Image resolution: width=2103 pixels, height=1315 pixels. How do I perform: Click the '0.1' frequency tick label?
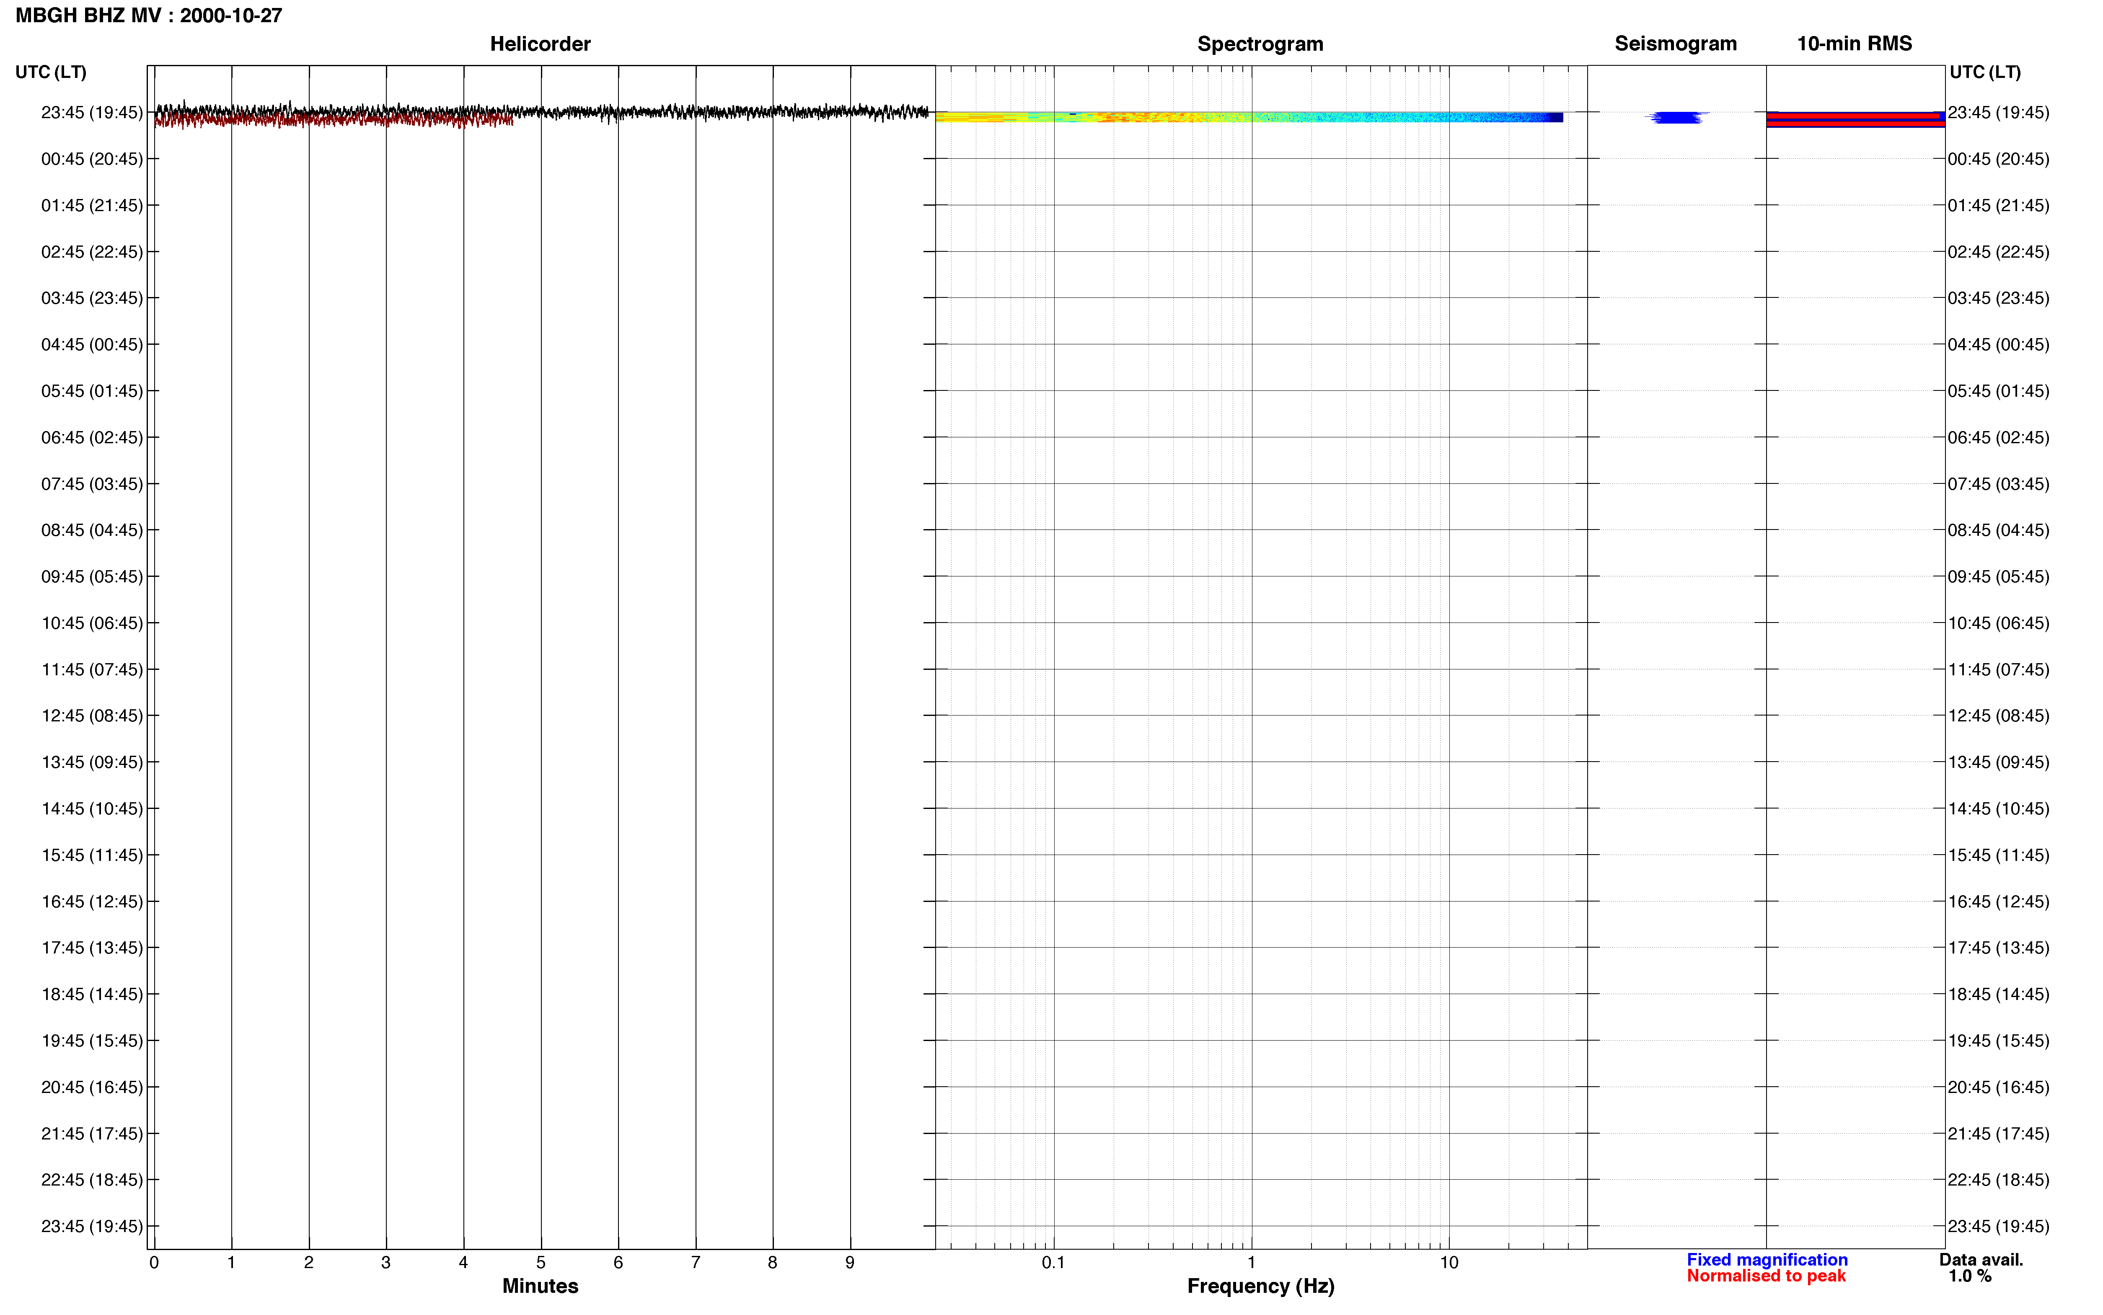(x=1053, y=1262)
